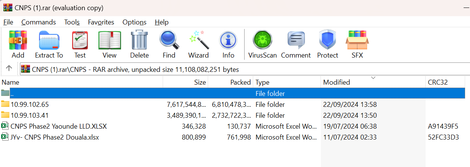This screenshot has width=470, height=167.
Task: Click modified date 22/09/2024 13:50
Action: 350,115
